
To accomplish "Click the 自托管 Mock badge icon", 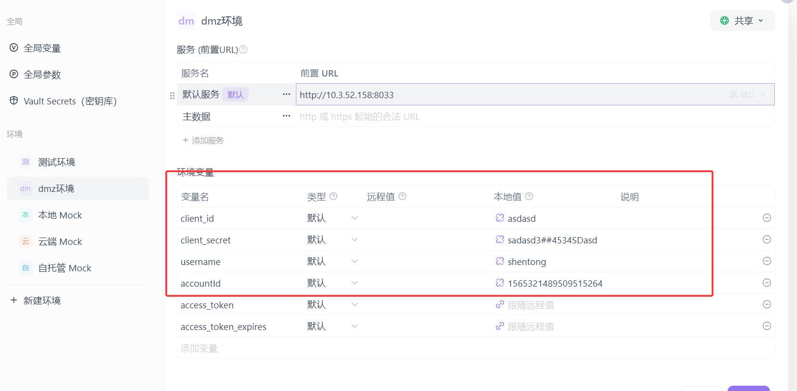I will pos(26,268).
